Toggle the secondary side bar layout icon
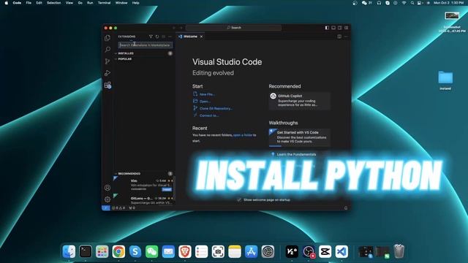The image size is (468, 263). 339,28
